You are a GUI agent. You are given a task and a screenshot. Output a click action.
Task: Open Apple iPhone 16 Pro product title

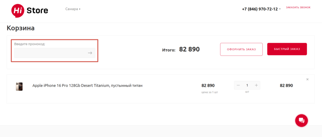[88, 85]
